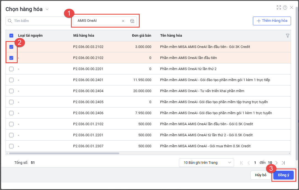Uncheck the Gói 3K Credit product row
Screen dimensions: 299x190
coord(11,47)
